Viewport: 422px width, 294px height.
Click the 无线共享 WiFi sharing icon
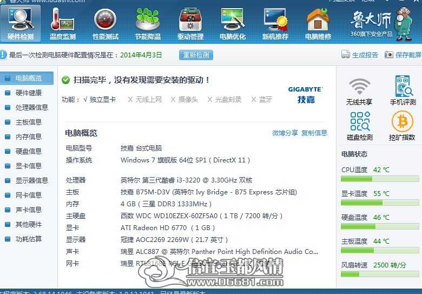pyautogui.click(x=359, y=91)
